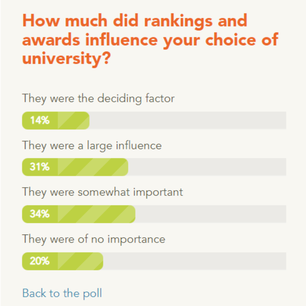This screenshot has height=306, width=306.
Task: Click the 31% percentage label
Action: click(x=40, y=167)
